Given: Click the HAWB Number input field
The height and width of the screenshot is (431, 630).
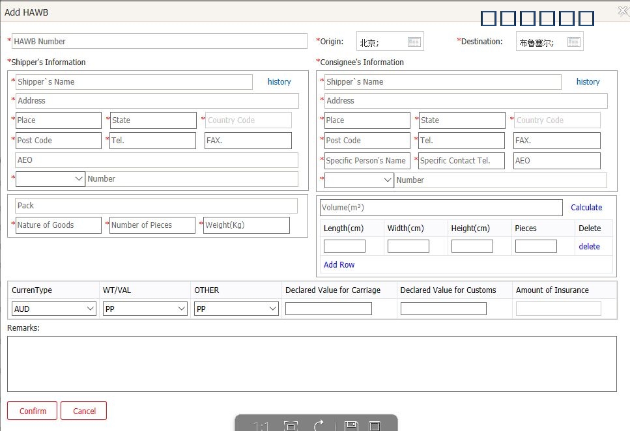Looking at the screenshot, I should 159,42.
